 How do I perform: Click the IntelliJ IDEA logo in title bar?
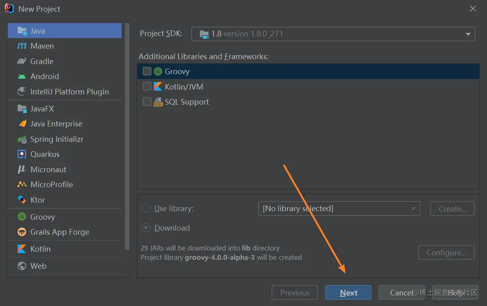click(x=9, y=9)
